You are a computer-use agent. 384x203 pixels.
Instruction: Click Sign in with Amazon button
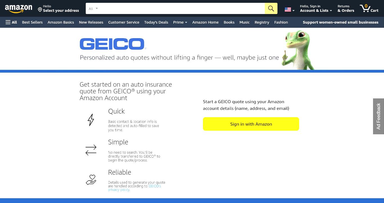[251, 124]
